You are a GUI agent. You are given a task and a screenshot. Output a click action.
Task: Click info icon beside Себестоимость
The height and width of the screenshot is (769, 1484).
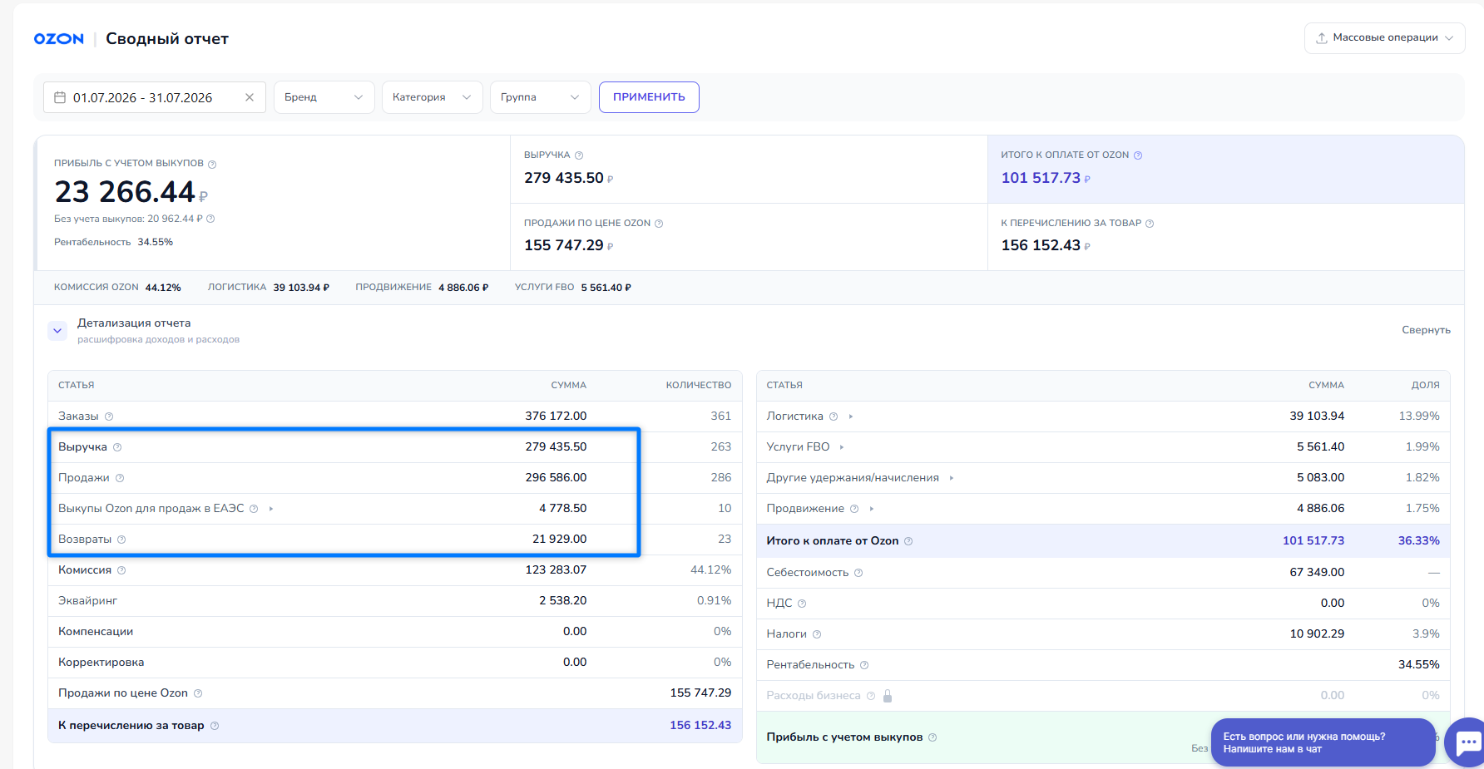(x=858, y=573)
